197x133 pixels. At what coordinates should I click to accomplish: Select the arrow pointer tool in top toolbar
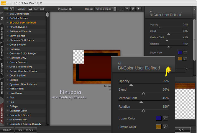122,9
